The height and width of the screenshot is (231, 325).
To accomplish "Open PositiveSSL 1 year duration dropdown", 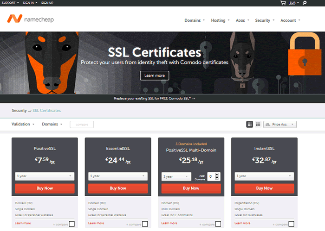I will tap(45, 176).
